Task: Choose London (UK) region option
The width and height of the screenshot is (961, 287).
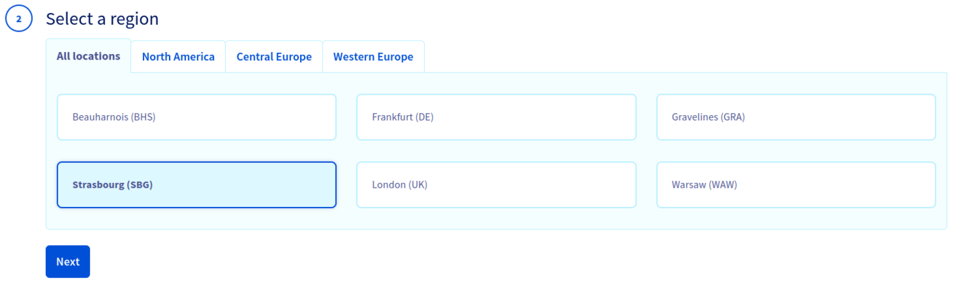Action: point(496,185)
